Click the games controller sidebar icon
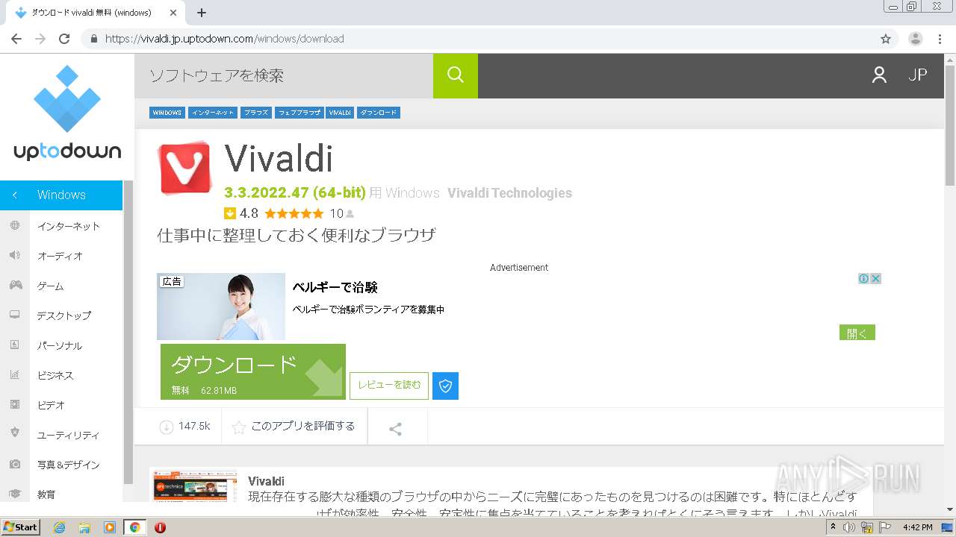This screenshot has height=537, width=956. tap(15, 285)
